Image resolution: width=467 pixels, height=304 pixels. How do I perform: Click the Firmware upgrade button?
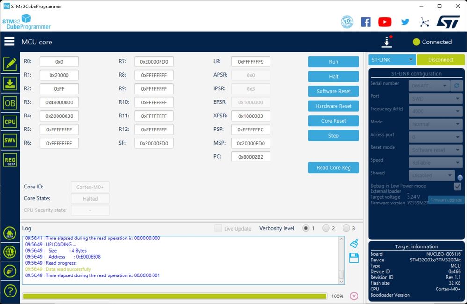tap(446, 200)
